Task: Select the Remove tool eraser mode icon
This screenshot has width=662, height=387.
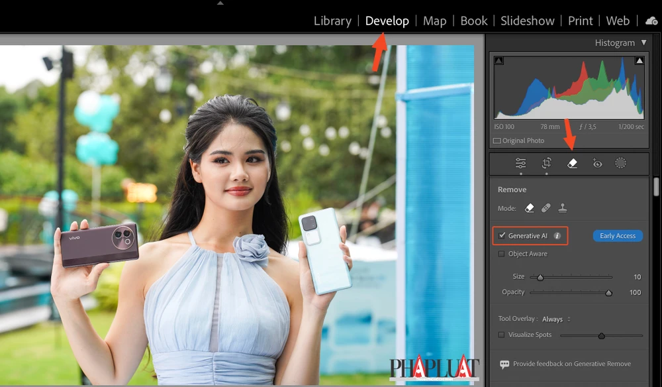Action: (x=530, y=207)
